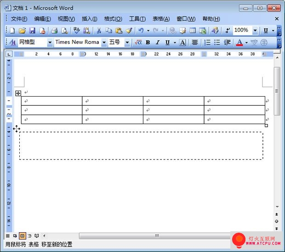Expand the undo history dropdown arrow
The image size is (285, 252).
tap(148, 30)
